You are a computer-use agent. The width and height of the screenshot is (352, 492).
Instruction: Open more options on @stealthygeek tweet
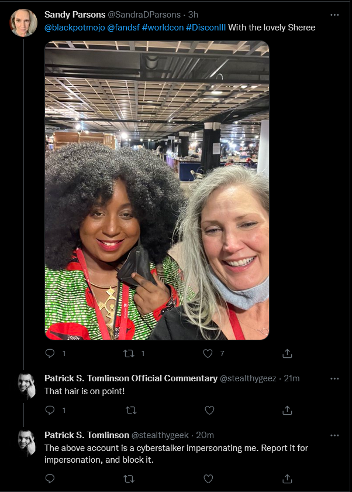pos(334,435)
